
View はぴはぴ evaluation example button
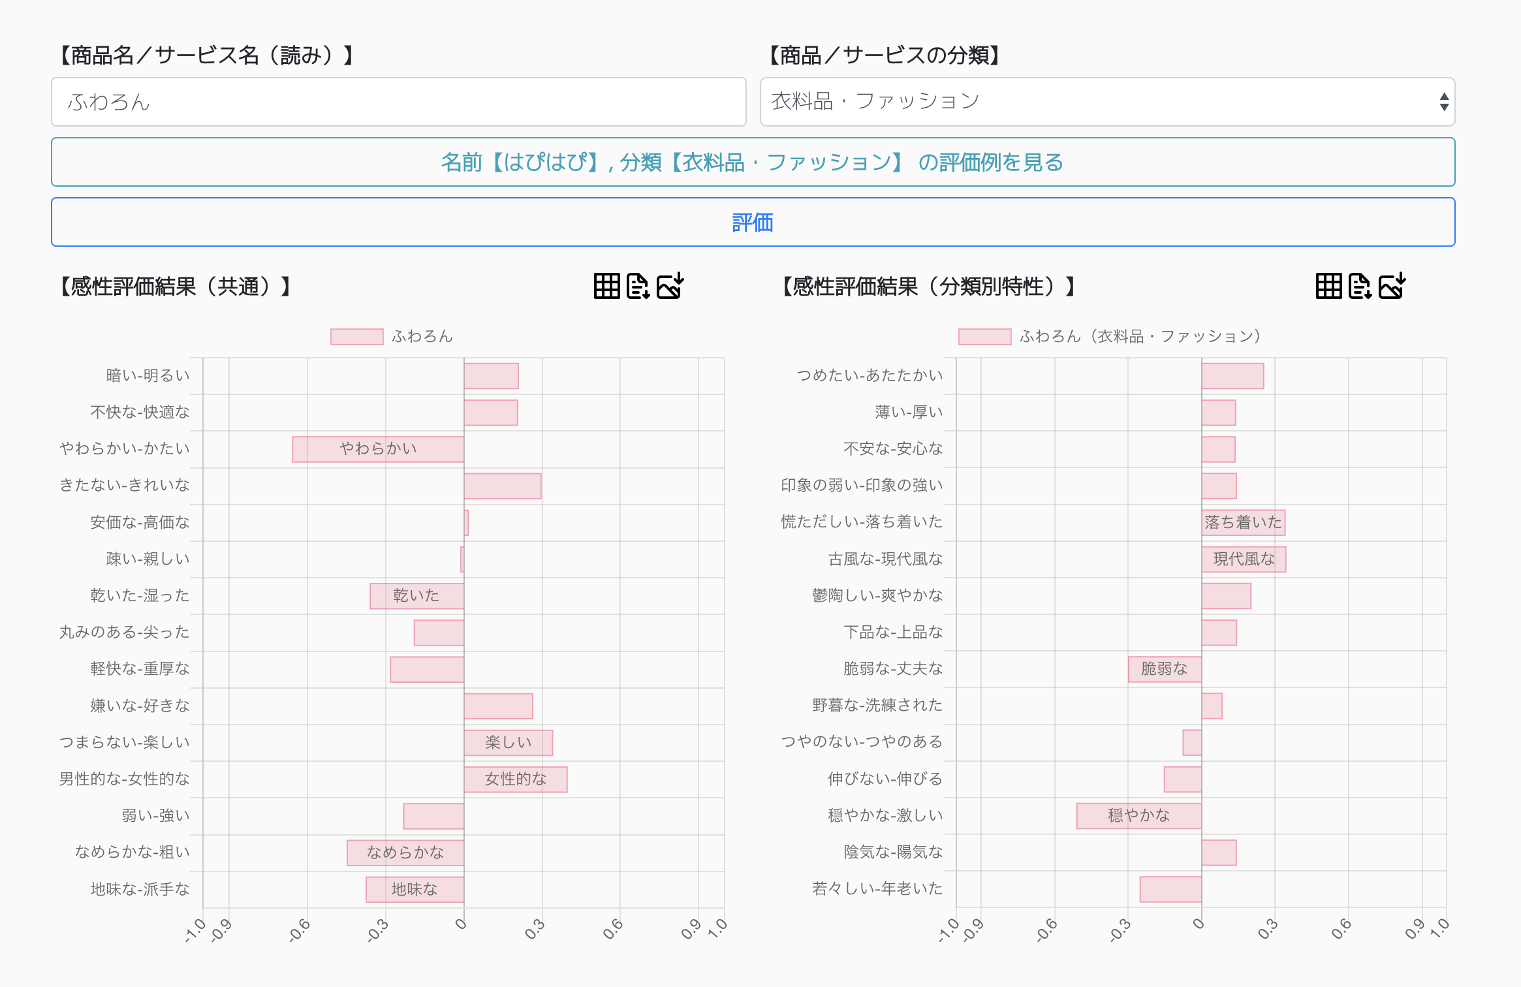click(753, 162)
